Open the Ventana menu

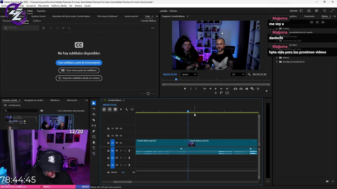click(x=78, y=6)
